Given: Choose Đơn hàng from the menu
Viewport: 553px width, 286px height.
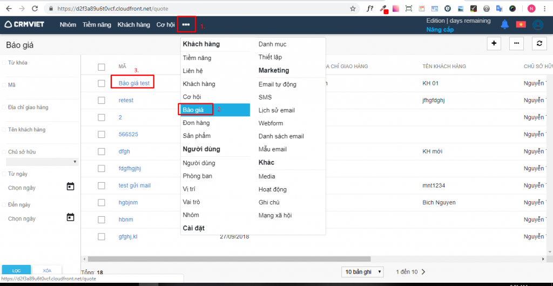Looking at the screenshot, I should [197, 123].
